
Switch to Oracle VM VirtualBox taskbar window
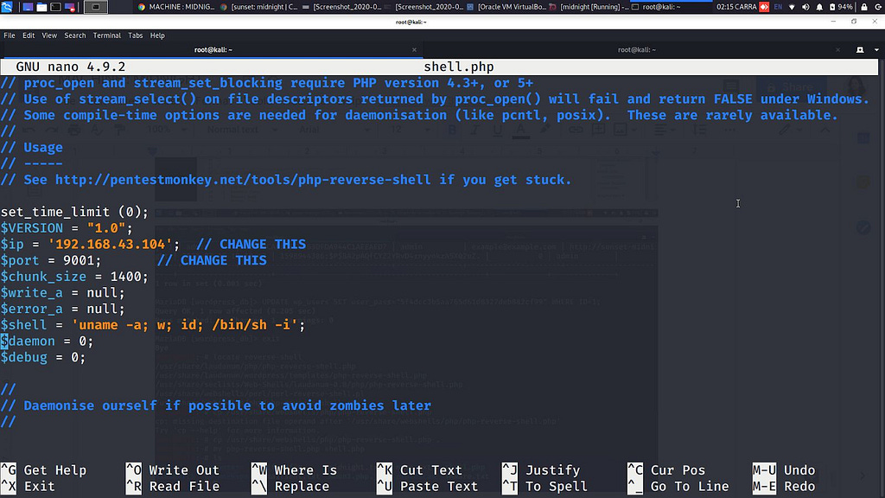pos(506,7)
